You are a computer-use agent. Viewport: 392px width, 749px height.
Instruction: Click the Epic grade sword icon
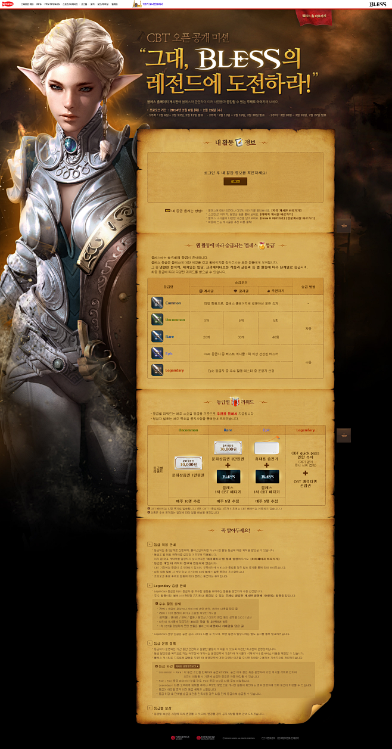click(157, 353)
